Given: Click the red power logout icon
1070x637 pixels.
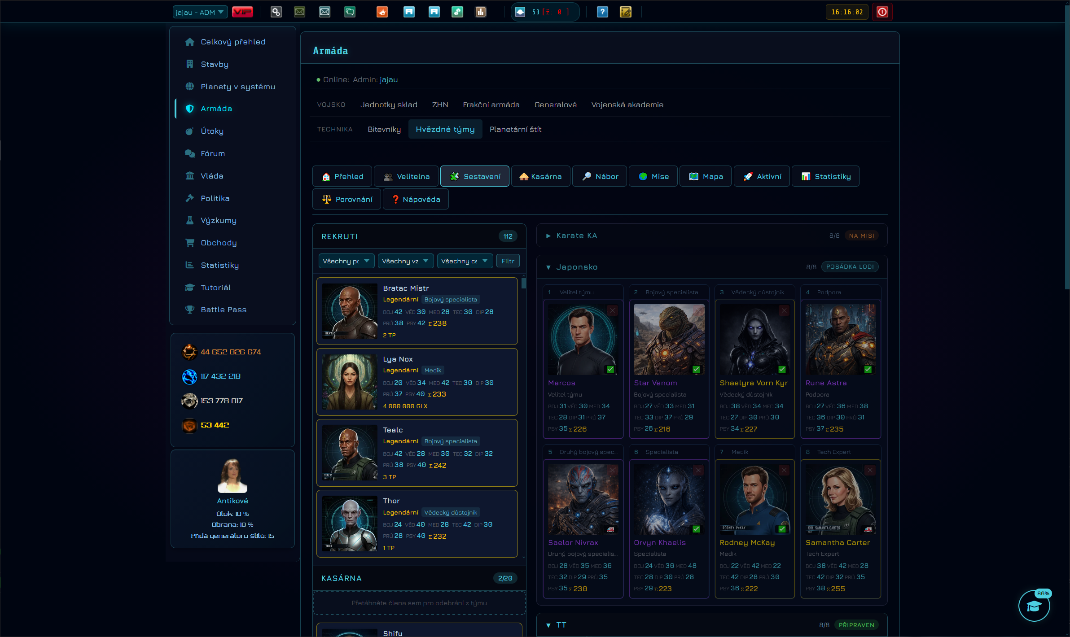Looking at the screenshot, I should click(x=882, y=12).
